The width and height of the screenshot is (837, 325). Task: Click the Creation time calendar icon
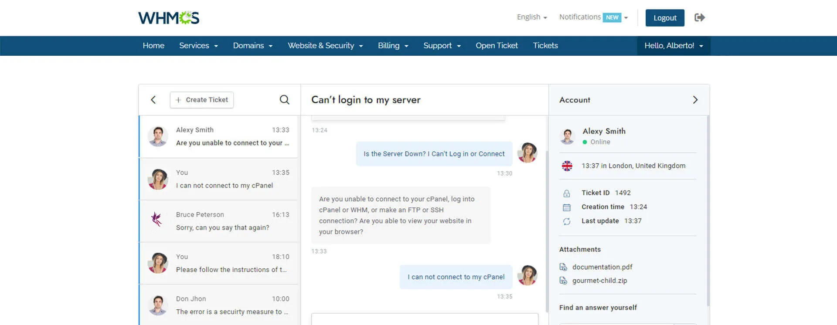coord(567,207)
